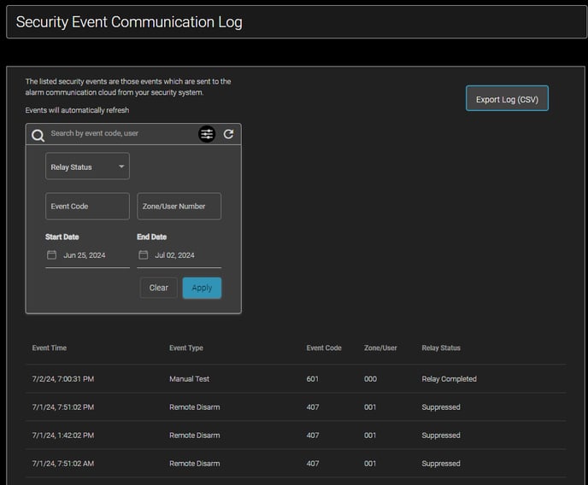
Task: Click zone 001 in the 7:51:02 AM row
Action: [x=370, y=464]
